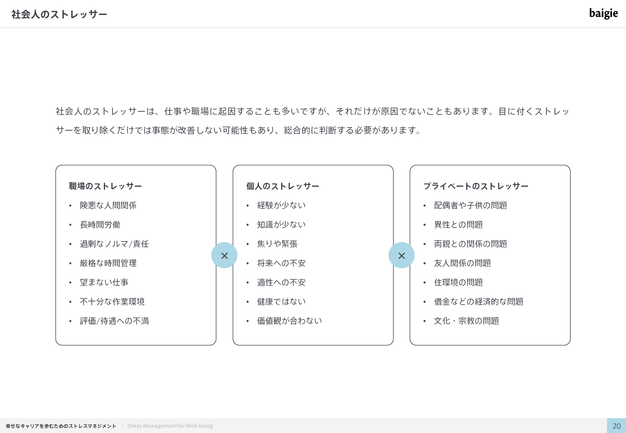Click the 社会人のストレッサー slide title
The height and width of the screenshot is (433, 626).
[59, 14]
